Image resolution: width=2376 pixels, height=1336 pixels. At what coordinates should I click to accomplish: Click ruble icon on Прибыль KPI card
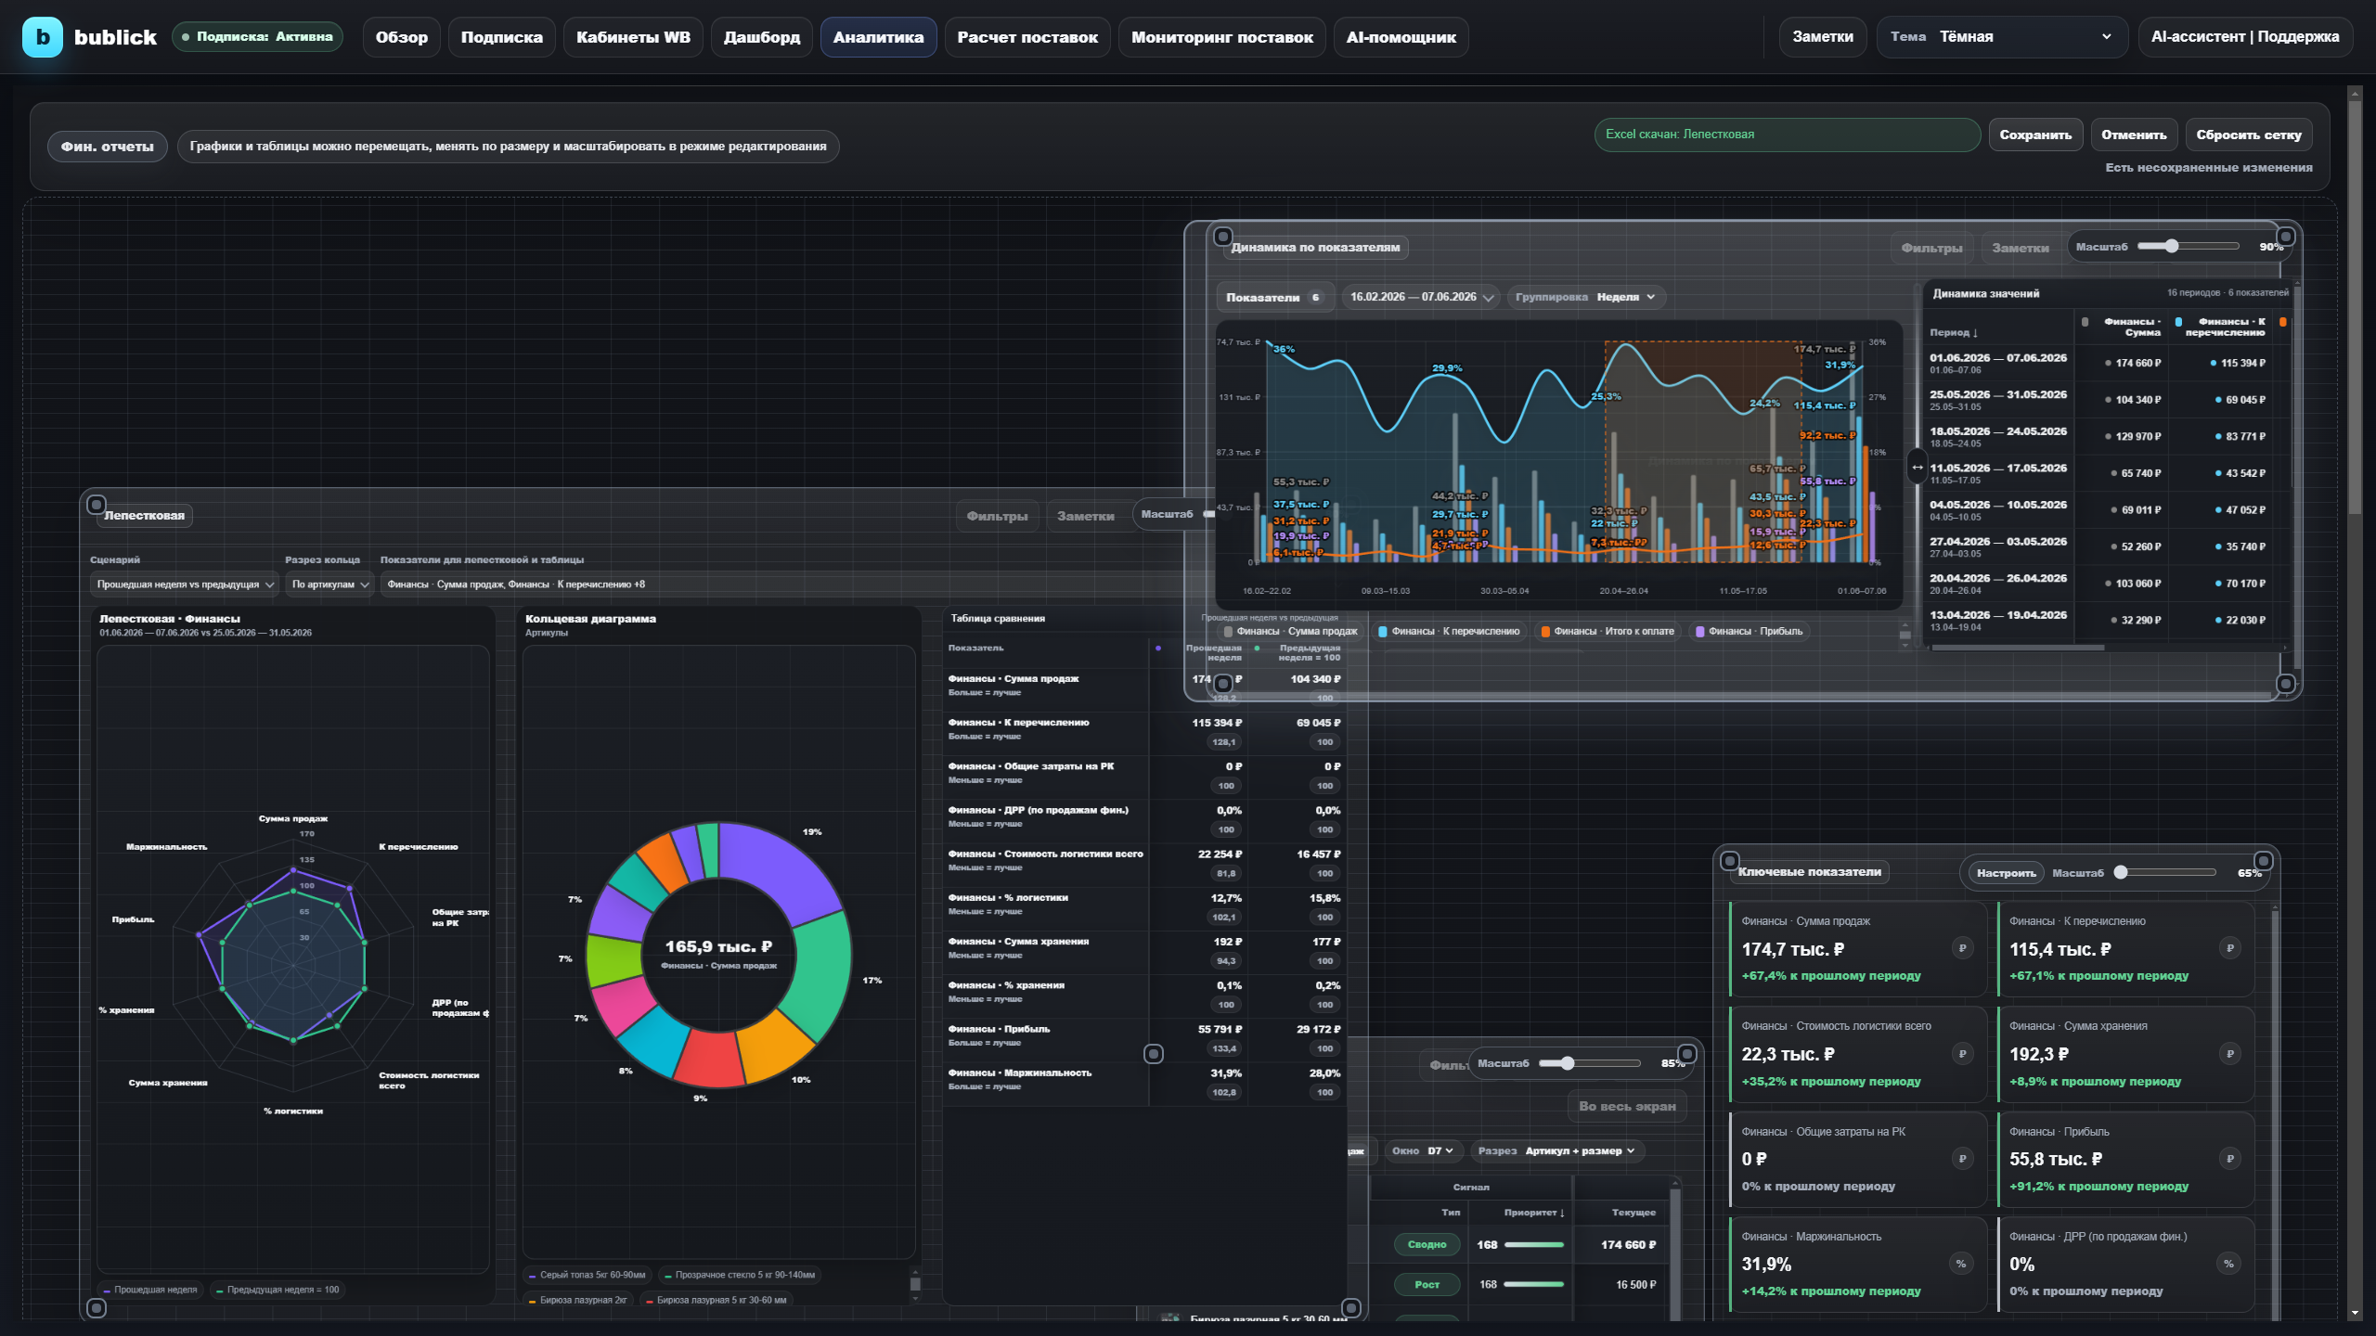(2229, 1158)
